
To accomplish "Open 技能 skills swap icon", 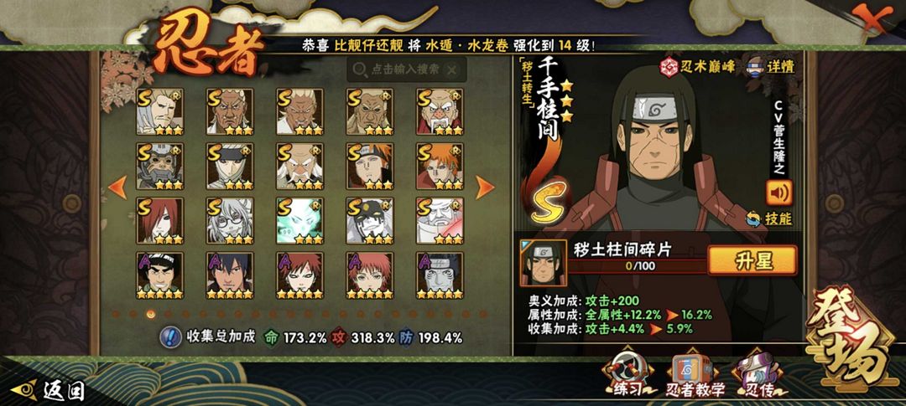I will [769, 219].
